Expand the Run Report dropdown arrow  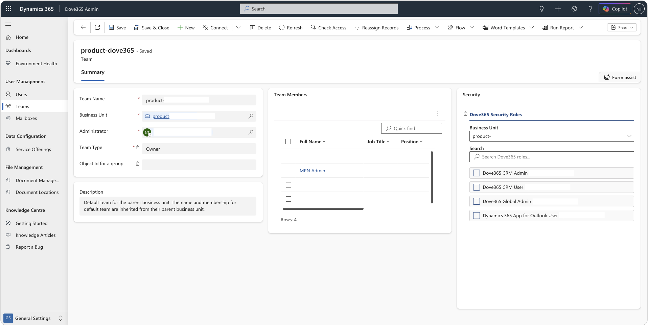581,27
